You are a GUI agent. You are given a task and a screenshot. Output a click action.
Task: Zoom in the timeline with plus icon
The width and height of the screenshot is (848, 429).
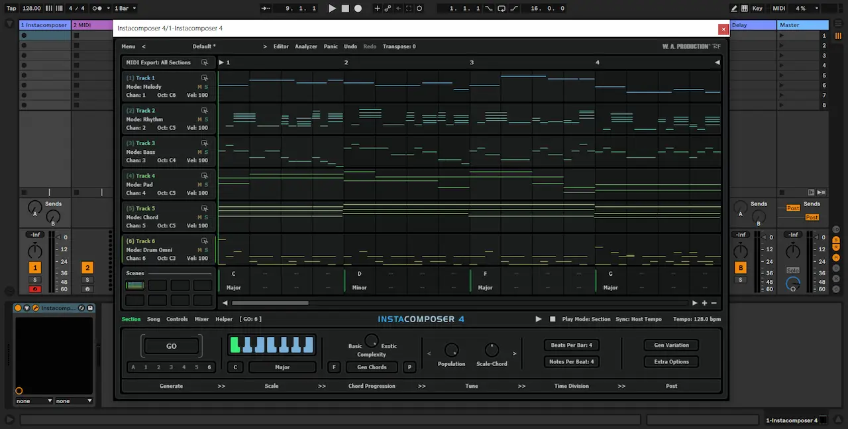704,302
